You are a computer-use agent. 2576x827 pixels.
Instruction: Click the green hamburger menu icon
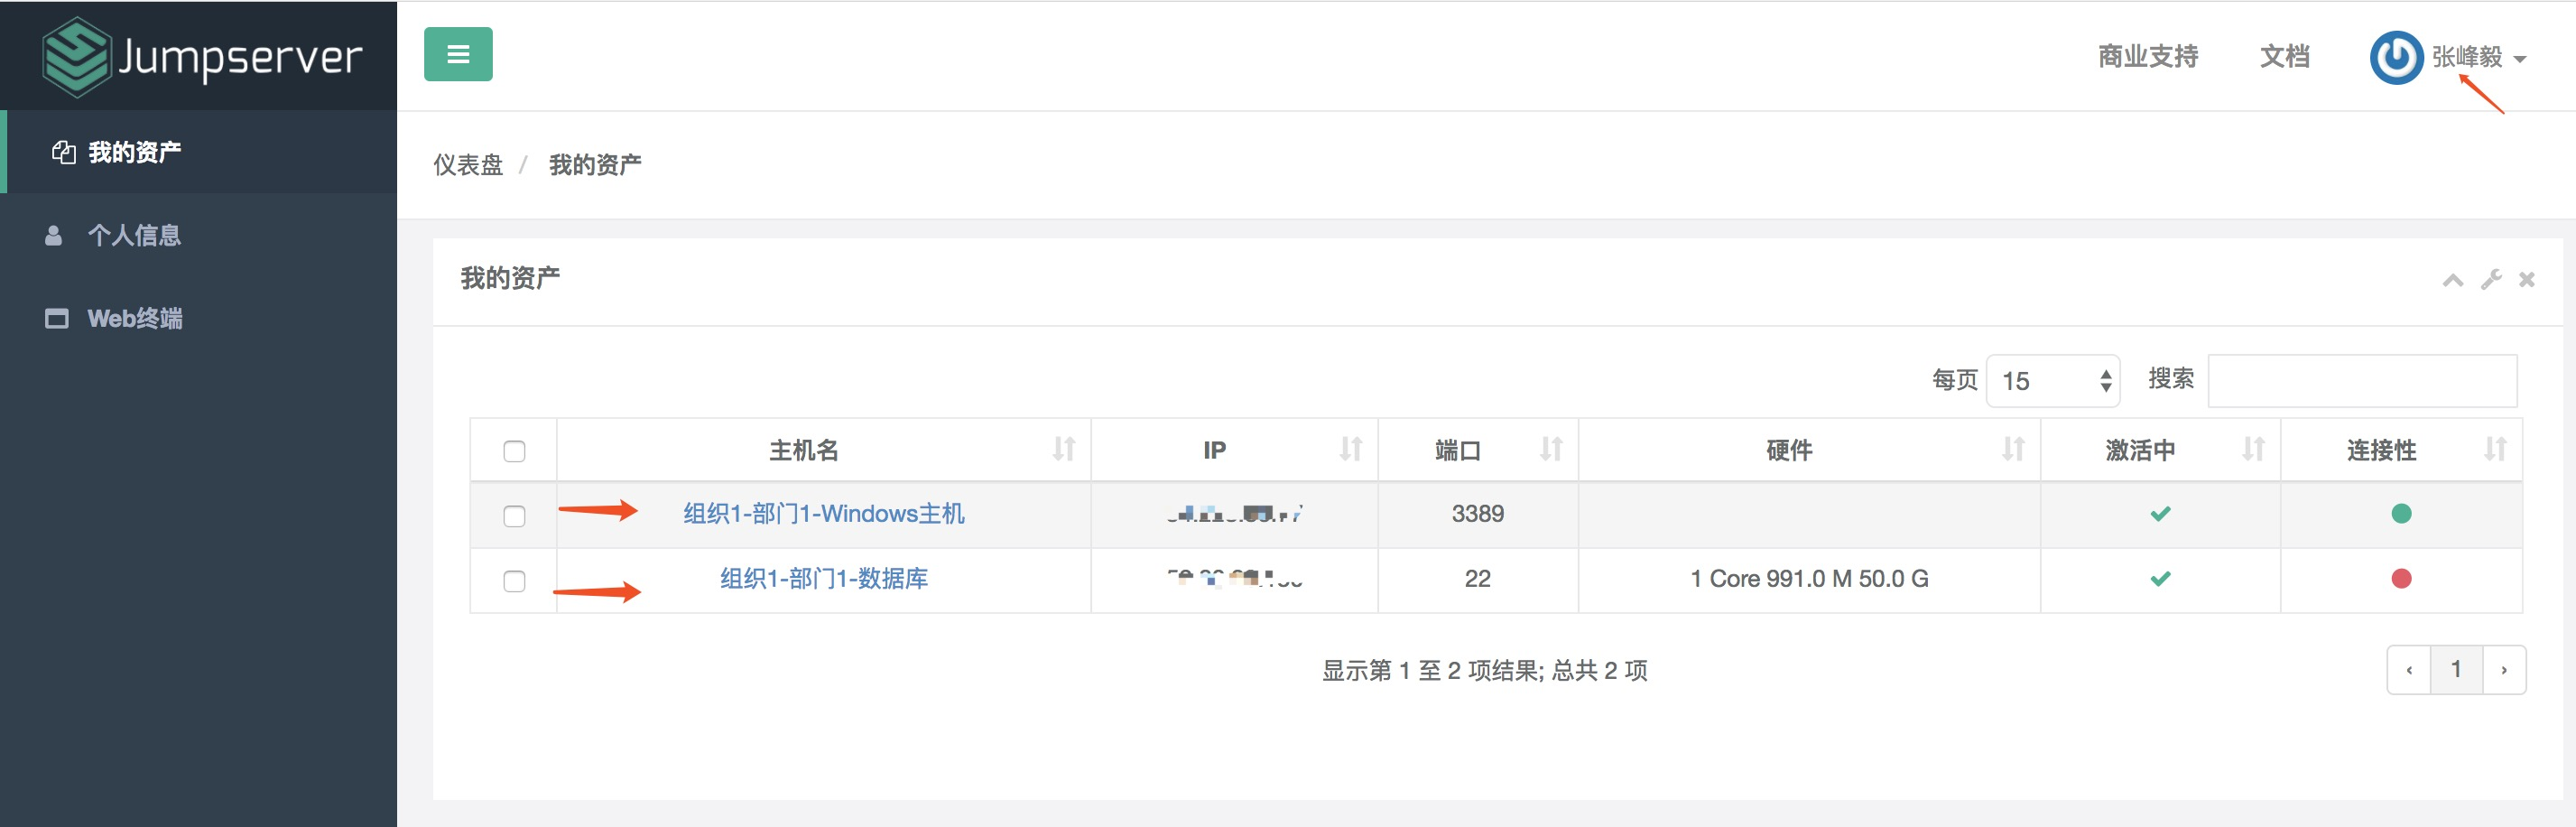[457, 55]
